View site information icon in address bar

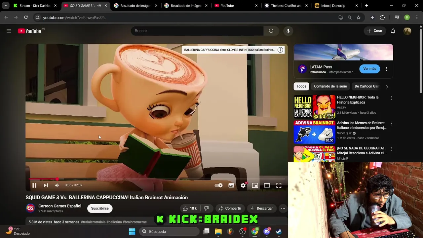(x=37, y=18)
